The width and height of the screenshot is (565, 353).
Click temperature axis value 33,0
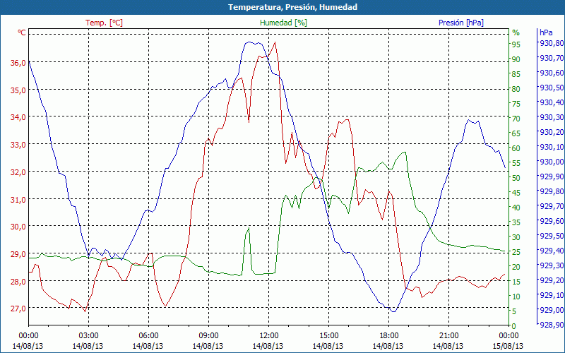pyautogui.click(x=18, y=145)
